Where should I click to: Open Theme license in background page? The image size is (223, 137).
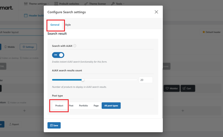[x=95, y=4]
